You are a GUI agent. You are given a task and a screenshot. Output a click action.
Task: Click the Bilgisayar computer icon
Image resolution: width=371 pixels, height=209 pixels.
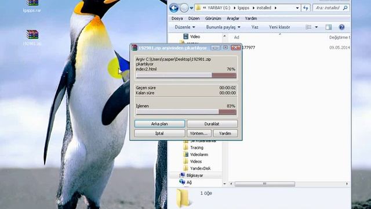click(x=182, y=175)
